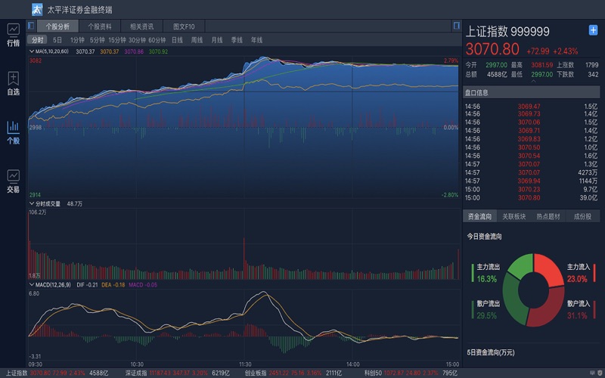The width and height of the screenshot is (605, 378).
Task: Collapse the MACD(12,26,9) indicator chevron
Action: 32,284
